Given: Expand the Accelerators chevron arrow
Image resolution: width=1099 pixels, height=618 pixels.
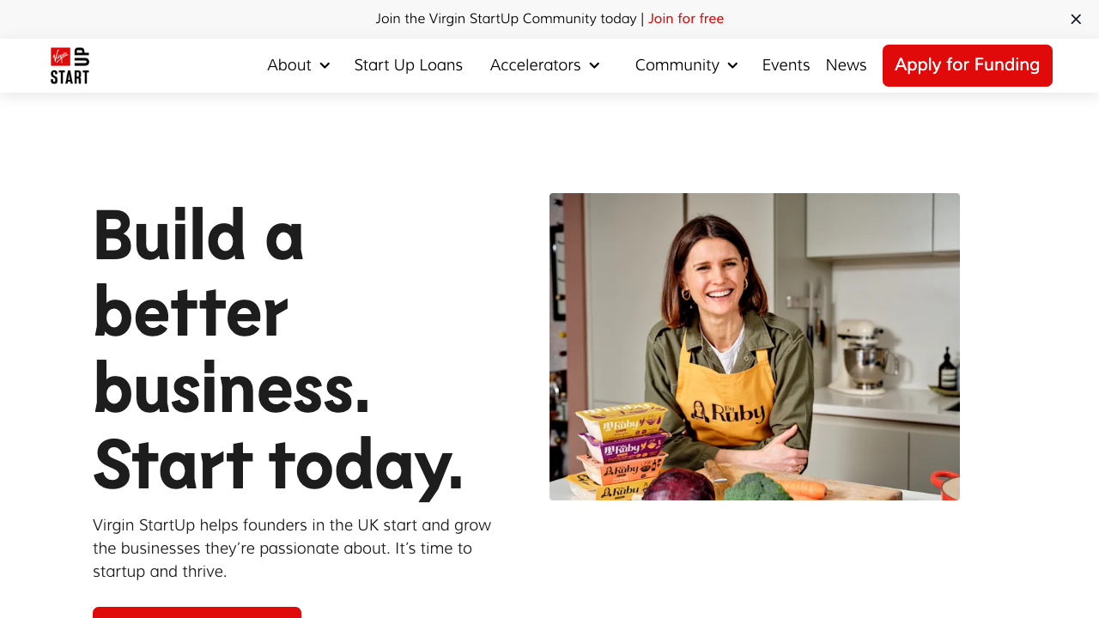Looking at the screenshot, I should click(x=594, y=65).
